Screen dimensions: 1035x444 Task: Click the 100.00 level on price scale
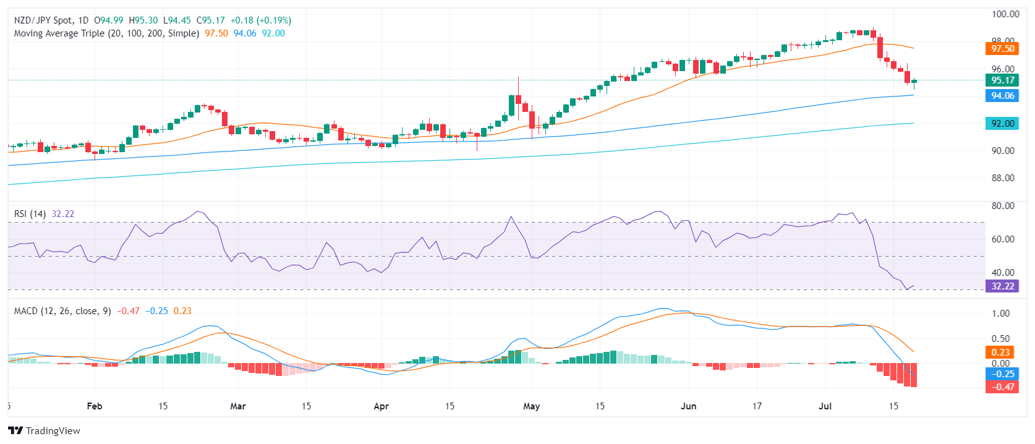[x=1005, y=14]
